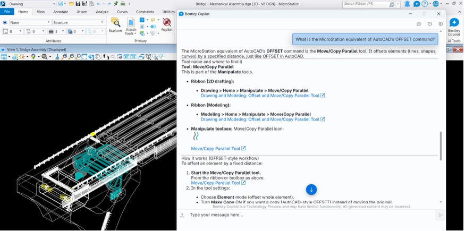Screen dimensions: 465x231
Task: Start a new chat in Copilot panel
Action: pos(419,24)
